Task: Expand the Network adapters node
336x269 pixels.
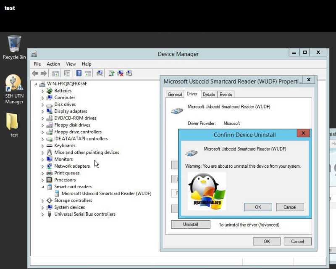Action: click(x=42, y=166)
